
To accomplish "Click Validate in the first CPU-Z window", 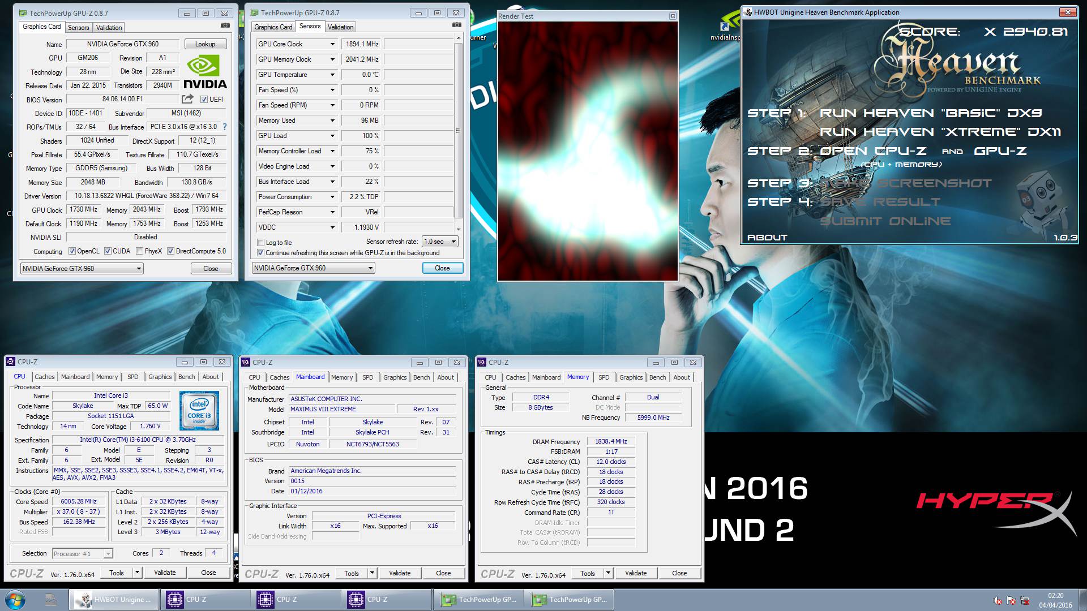I will click(165, 573).
